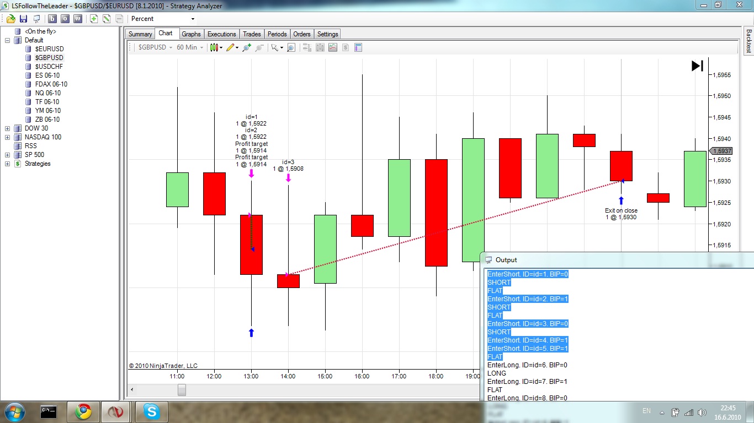754x423 pixels.
Task: Expand the DOW 30 list
Action: pos(7,128)
